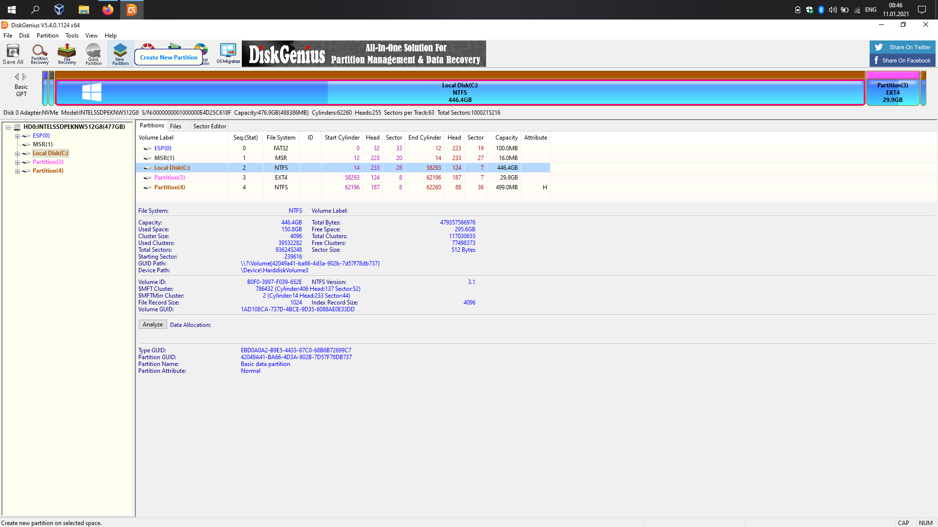938x527 pixels.
Task: Click the Volume GUID value
Action: [x=298, y=309]
